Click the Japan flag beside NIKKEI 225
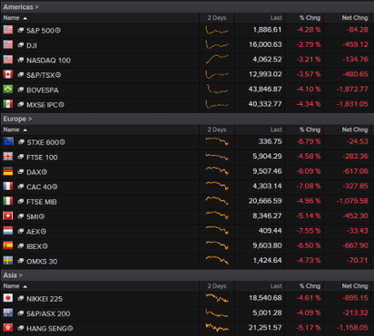Screen dimensions: 374x336 [8, 298]
